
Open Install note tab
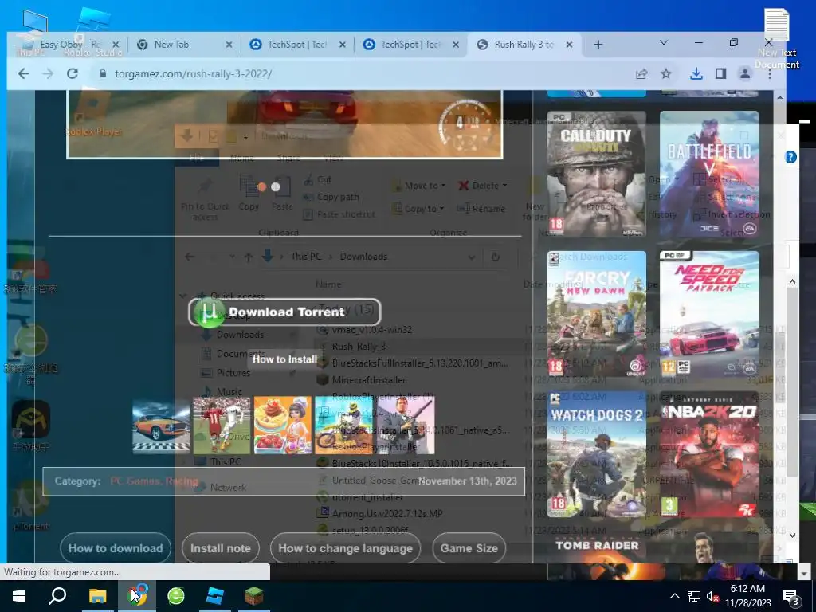221,548
